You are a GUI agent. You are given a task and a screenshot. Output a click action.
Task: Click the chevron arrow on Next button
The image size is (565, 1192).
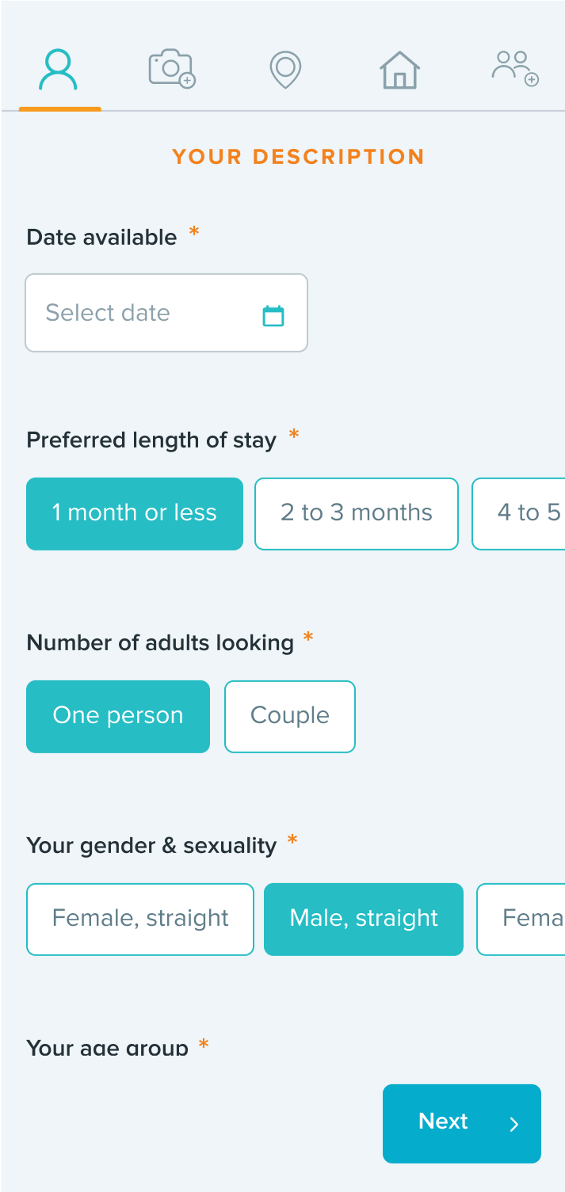point(514,1124)
